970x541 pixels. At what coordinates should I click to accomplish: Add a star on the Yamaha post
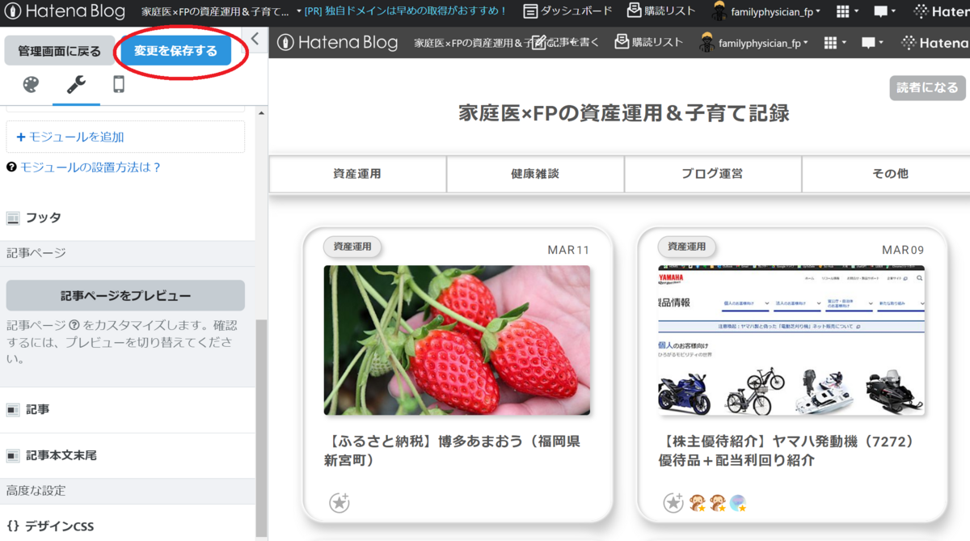click(x=673, y=503)
